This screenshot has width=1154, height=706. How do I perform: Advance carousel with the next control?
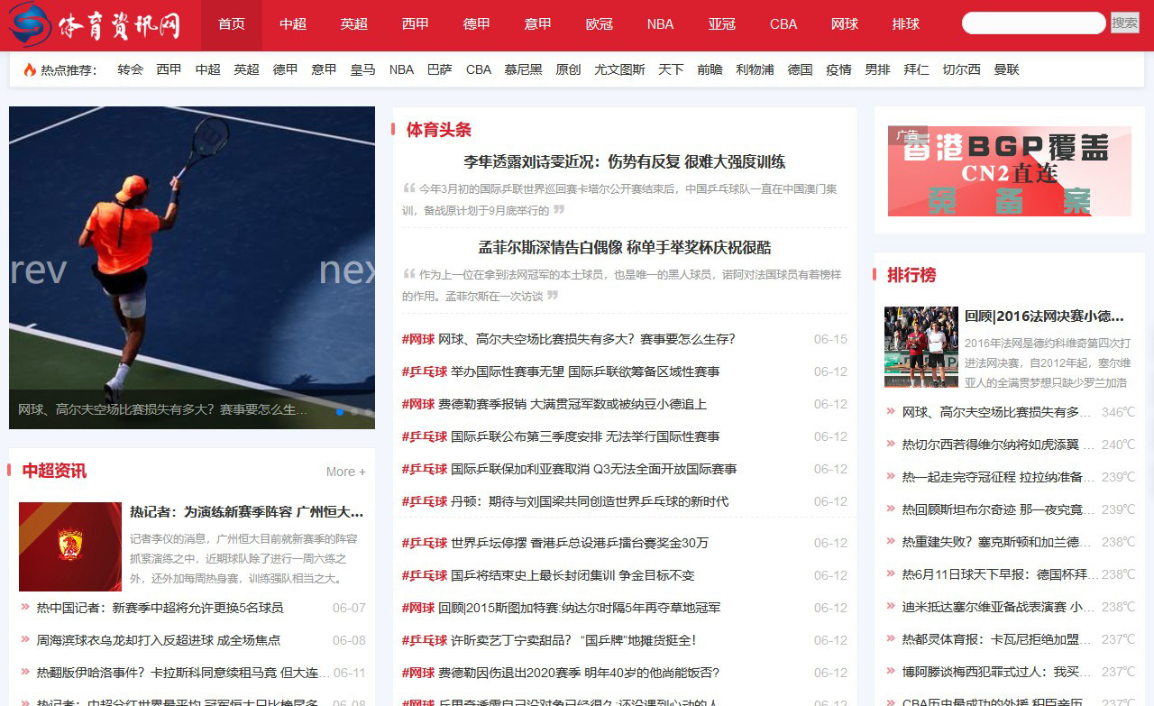point(347,270)
